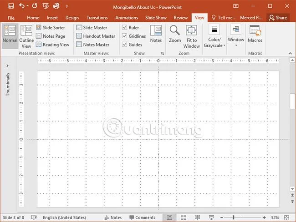
Task: Zoom out with minus button
Action: click(x=221, y=217)
